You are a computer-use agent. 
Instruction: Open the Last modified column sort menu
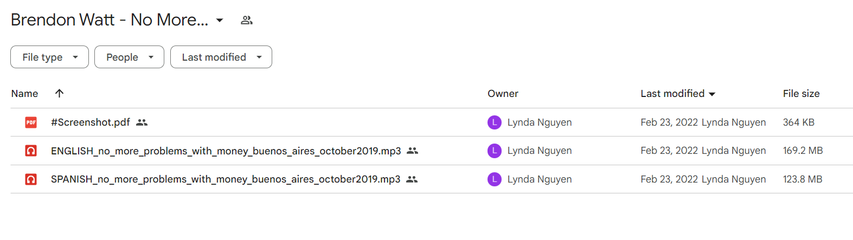(x=678, y=94)
